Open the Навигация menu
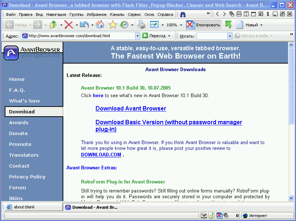This screenshot has height=221, width=296. (x=56, y=14)
